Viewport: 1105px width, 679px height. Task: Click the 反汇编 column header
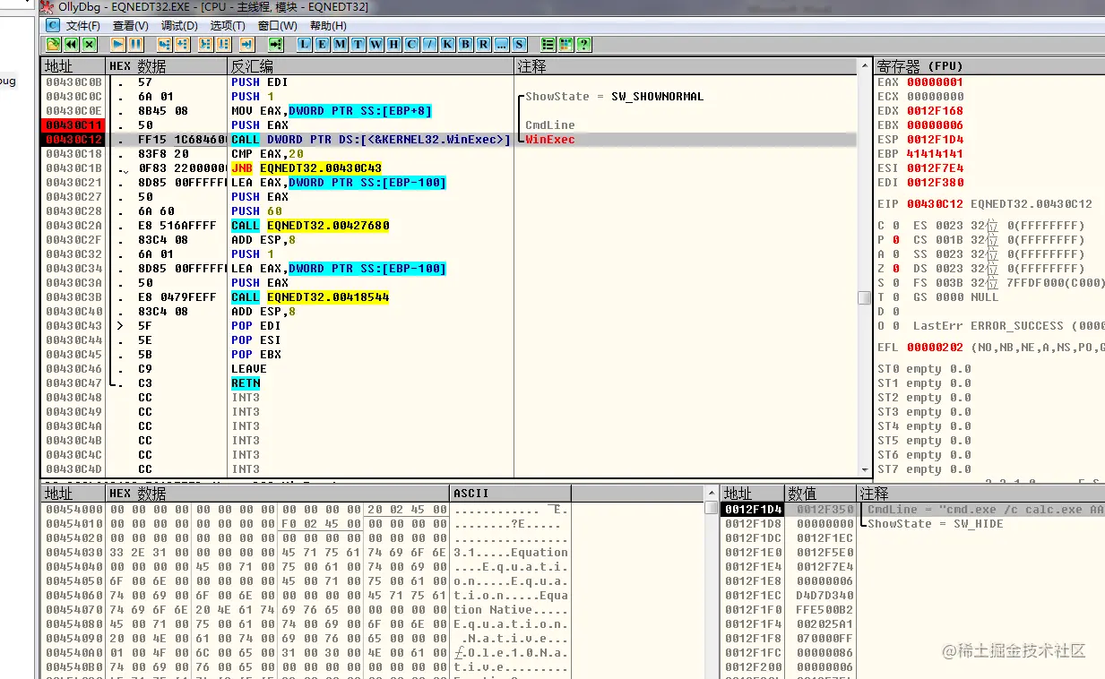[371, 66]
